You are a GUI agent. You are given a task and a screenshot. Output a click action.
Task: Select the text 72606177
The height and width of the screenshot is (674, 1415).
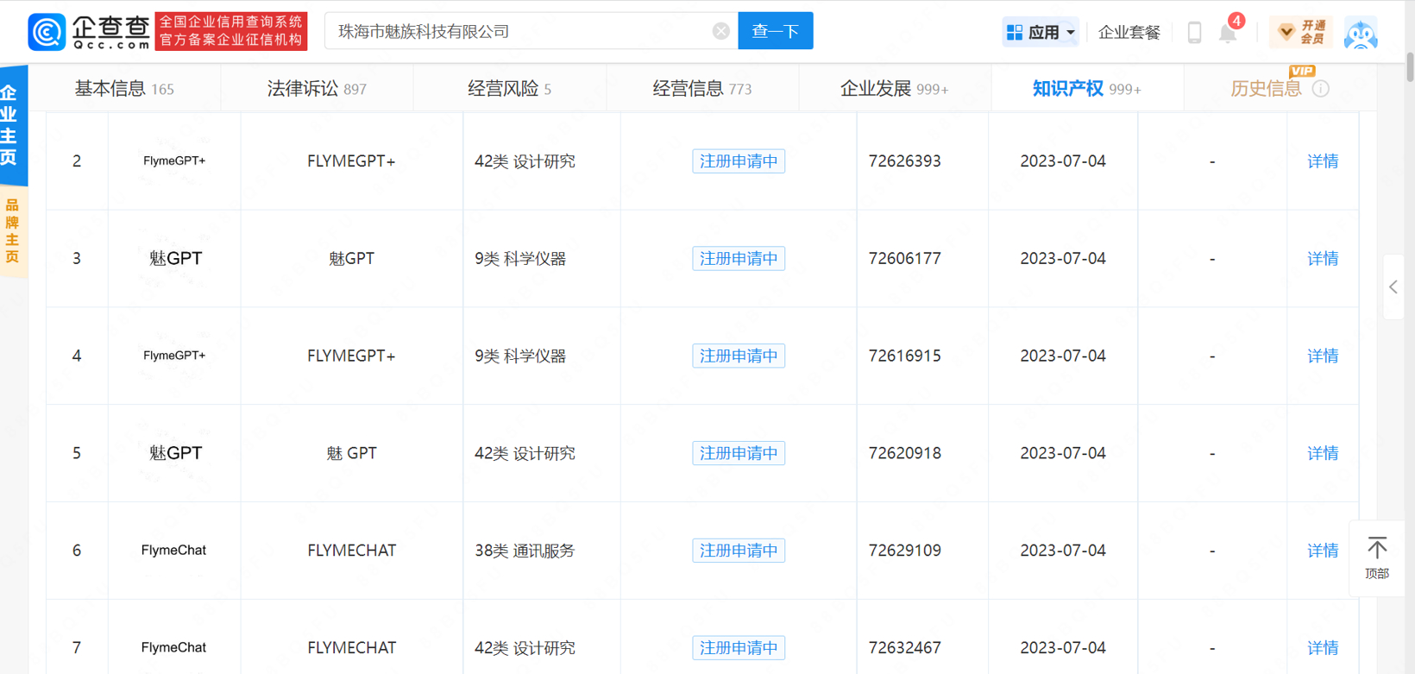(x=905, y=259)
